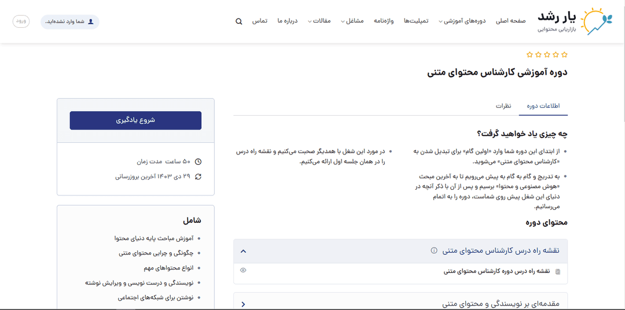625x310 pixels.
Task: Click the آخرین بروزرسانی date text
Action: (153, 176)
